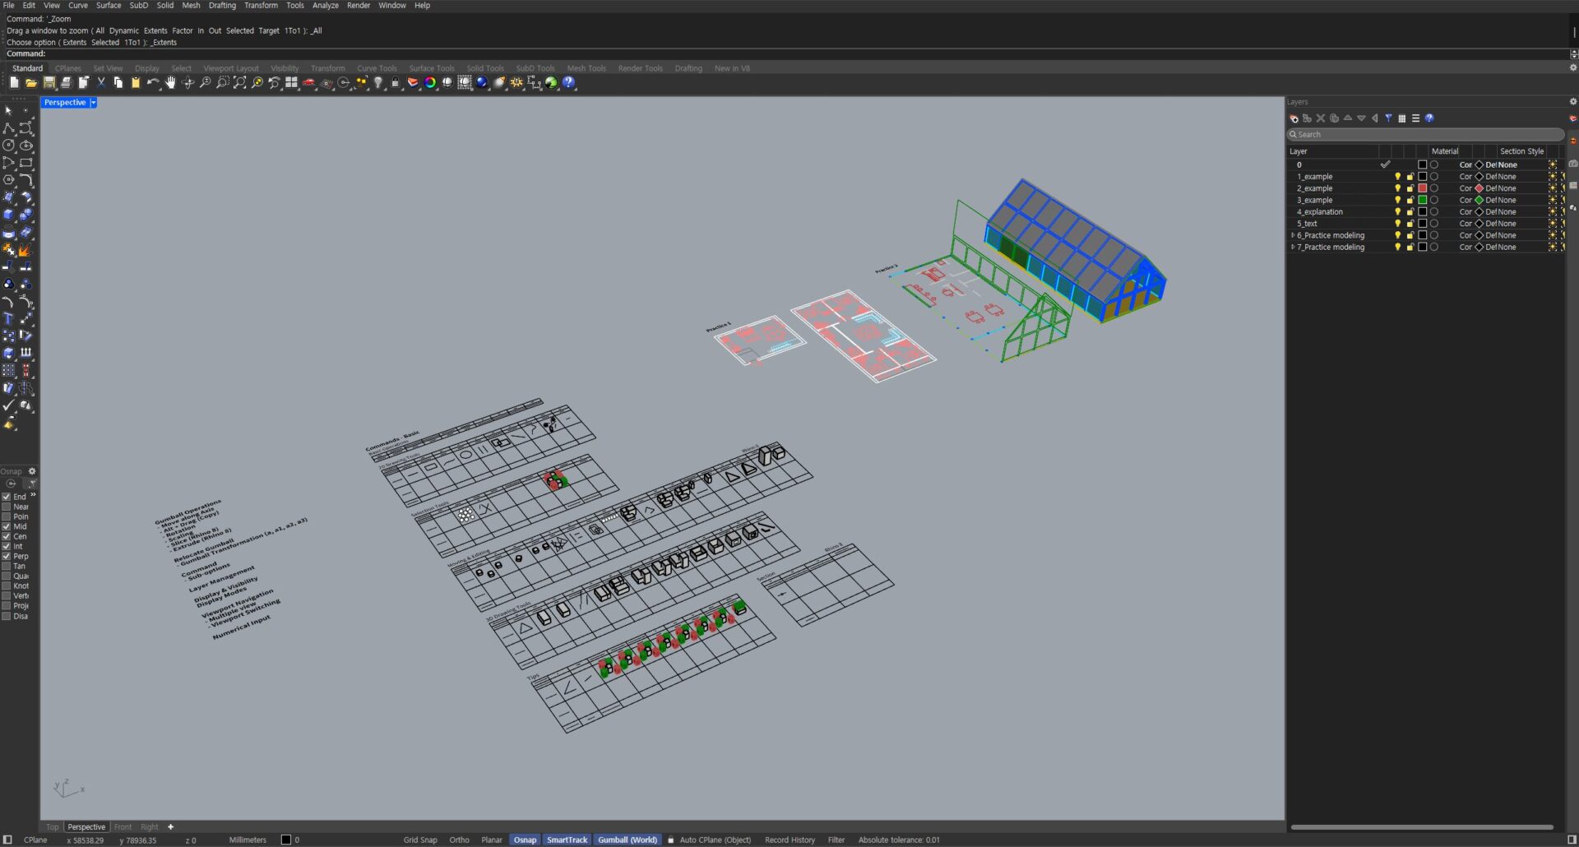
Task: Click the layer filter funnel icon
Action: (x=1388, y=118)
